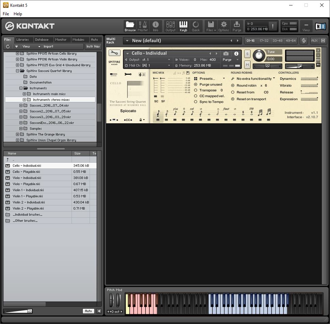Open No extra functionality dropdown
This screenshot has width=330, height=324.
coord(274,78)
